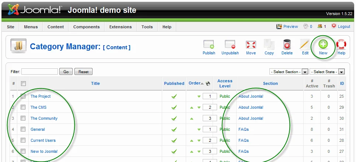
Task: Open FAQs section in General row
Action: 244,129
